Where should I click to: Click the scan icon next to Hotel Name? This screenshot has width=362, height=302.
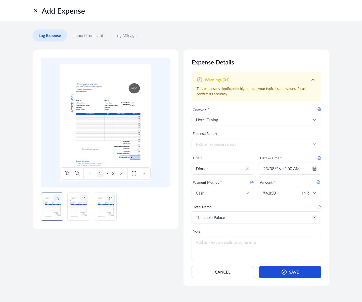[319, 207]
